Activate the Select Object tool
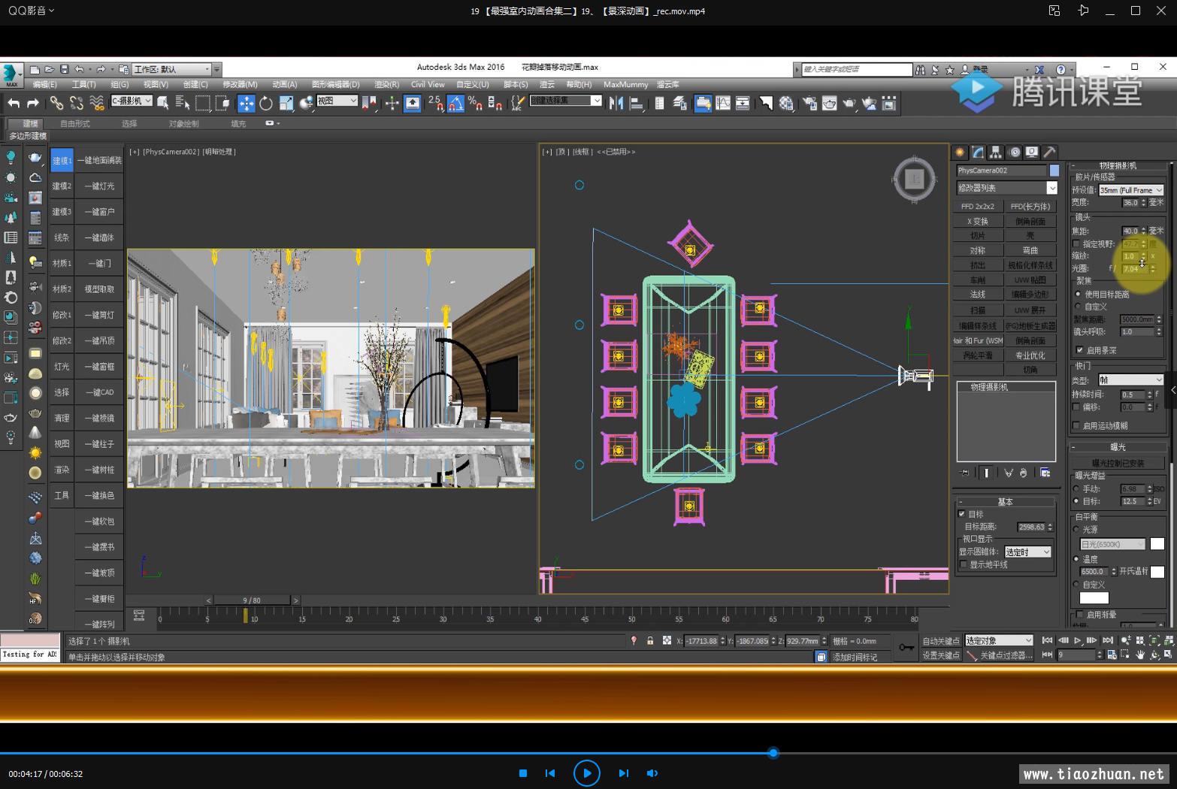The image size is (1177, 789). [163, 103]
